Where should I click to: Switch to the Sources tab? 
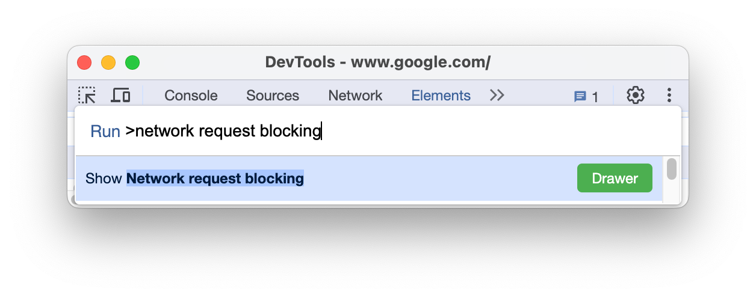(x=273, y=96)
